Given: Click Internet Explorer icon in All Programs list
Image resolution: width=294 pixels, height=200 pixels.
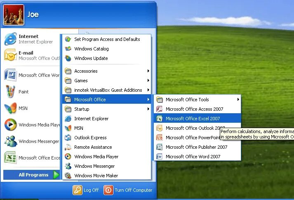Looking at the screenshot, I should tap(68, 119).
